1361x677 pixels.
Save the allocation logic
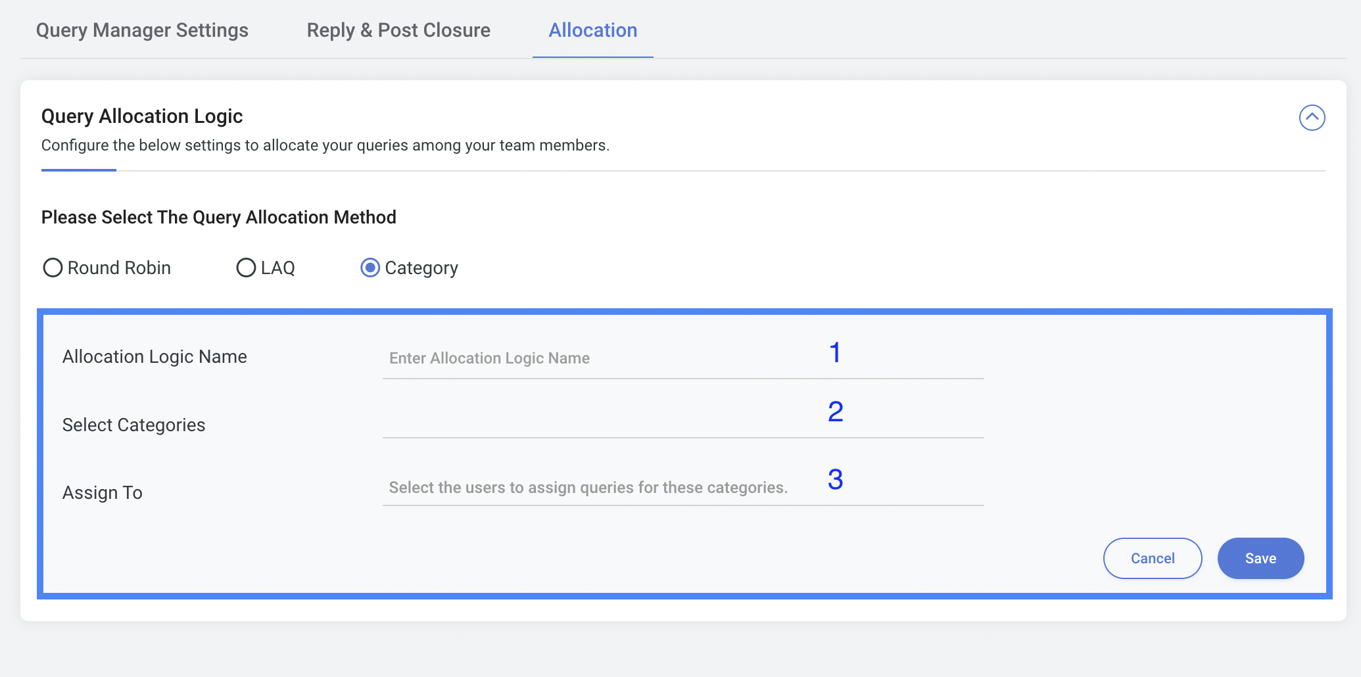click(x=1260, y=558)
